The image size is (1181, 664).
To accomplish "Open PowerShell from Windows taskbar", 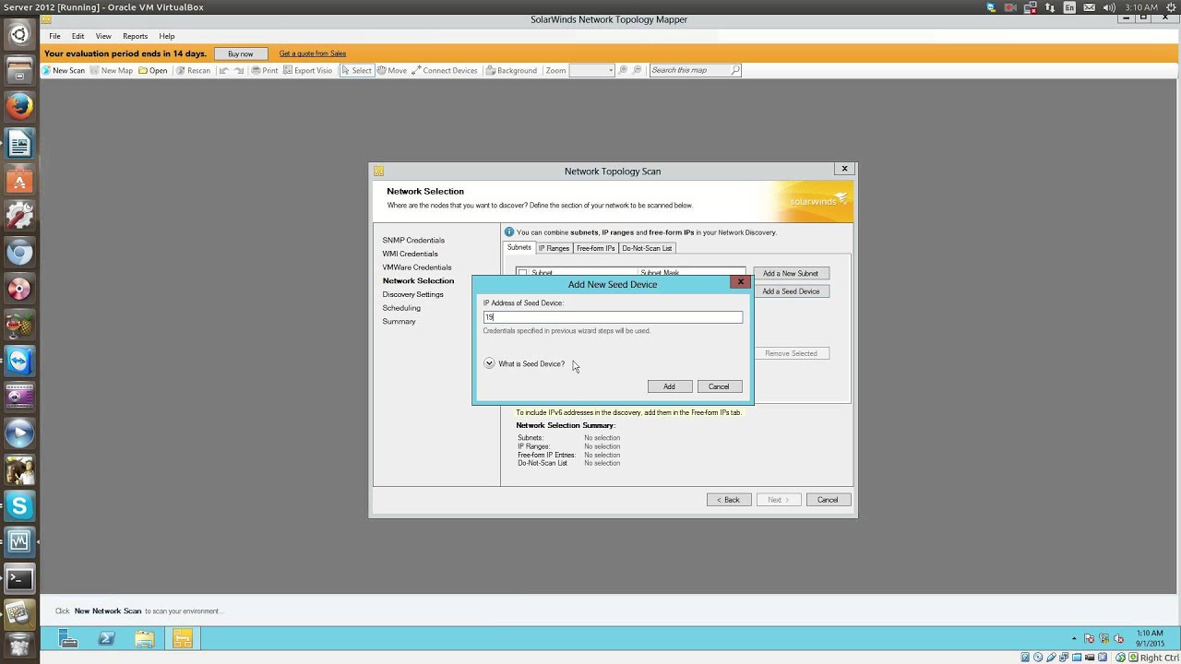I will (106, 638).
